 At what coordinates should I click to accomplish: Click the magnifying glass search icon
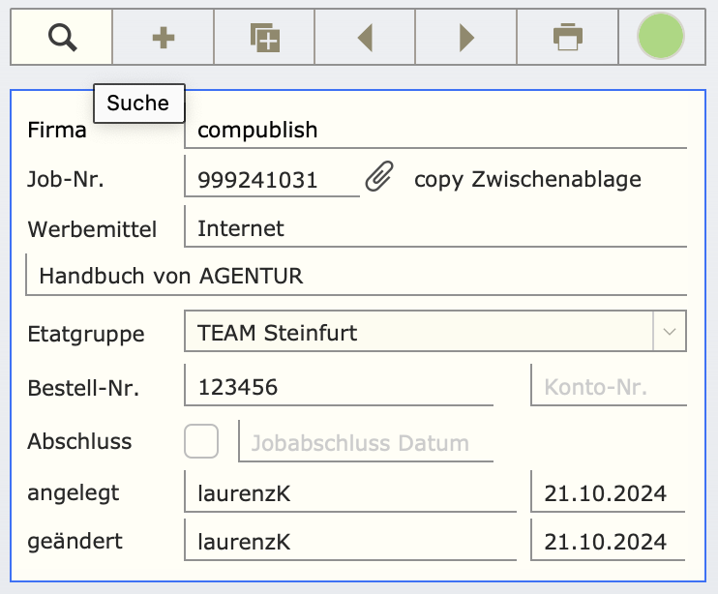62,38
